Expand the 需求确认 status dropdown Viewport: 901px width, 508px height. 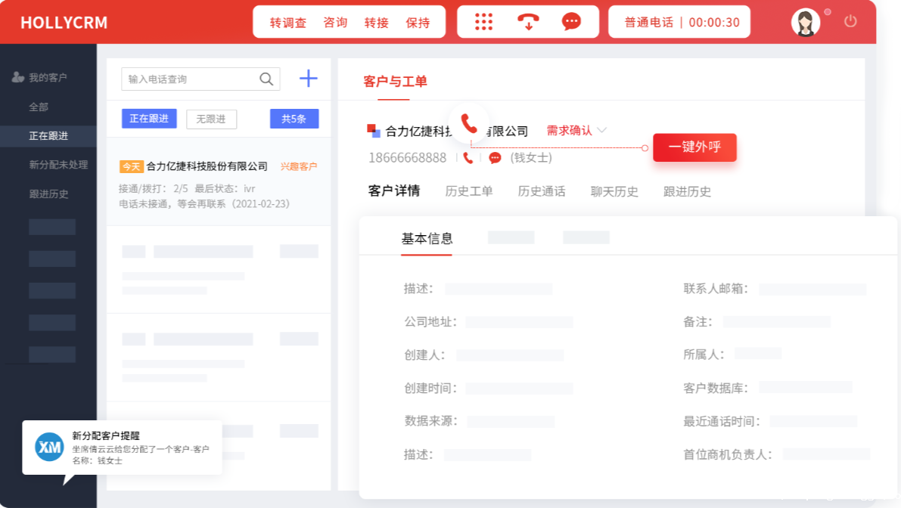pos(576,130)
